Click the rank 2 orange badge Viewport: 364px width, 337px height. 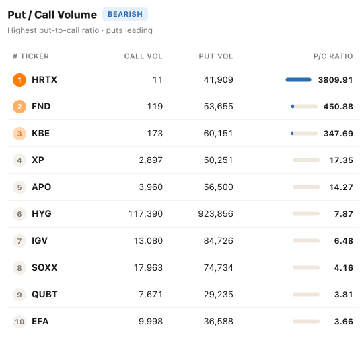click(20, 107)
